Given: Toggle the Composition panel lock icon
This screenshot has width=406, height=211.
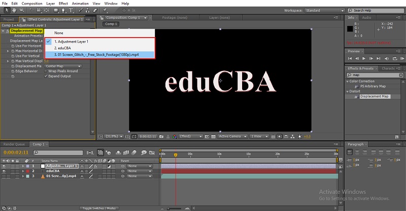Looking at the screenshot, I should (101, 18).
